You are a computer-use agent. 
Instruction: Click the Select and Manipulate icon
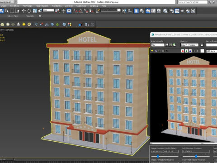tap(63, 11)
